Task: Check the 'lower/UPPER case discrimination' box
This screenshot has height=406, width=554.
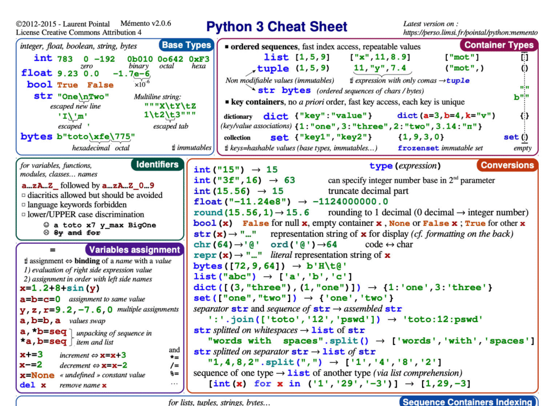Action: (x=23, y=215)
